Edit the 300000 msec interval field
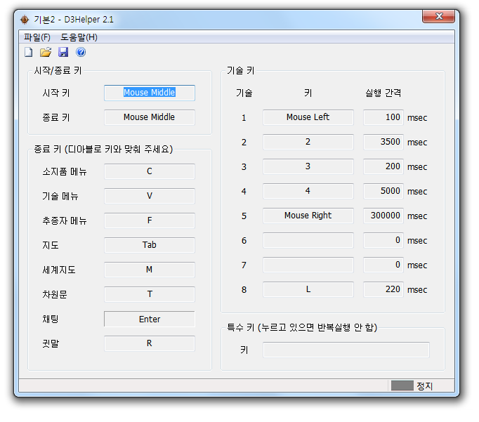The image size is (479, 422). coord(383,216)
